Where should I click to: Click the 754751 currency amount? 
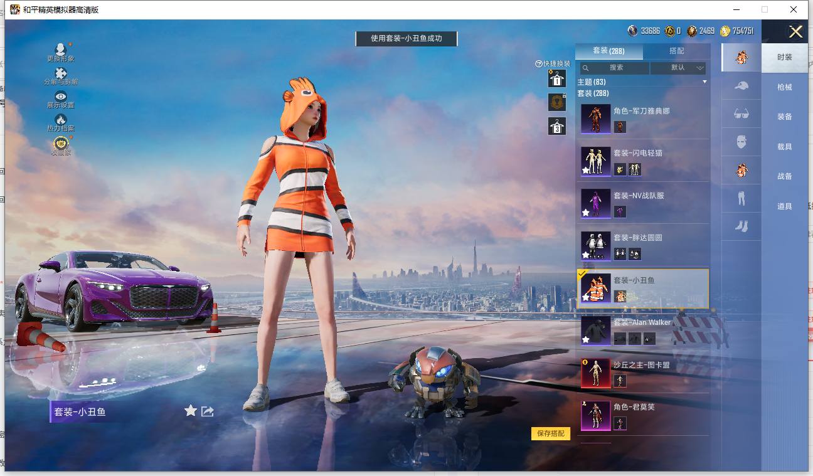(743, 31)
